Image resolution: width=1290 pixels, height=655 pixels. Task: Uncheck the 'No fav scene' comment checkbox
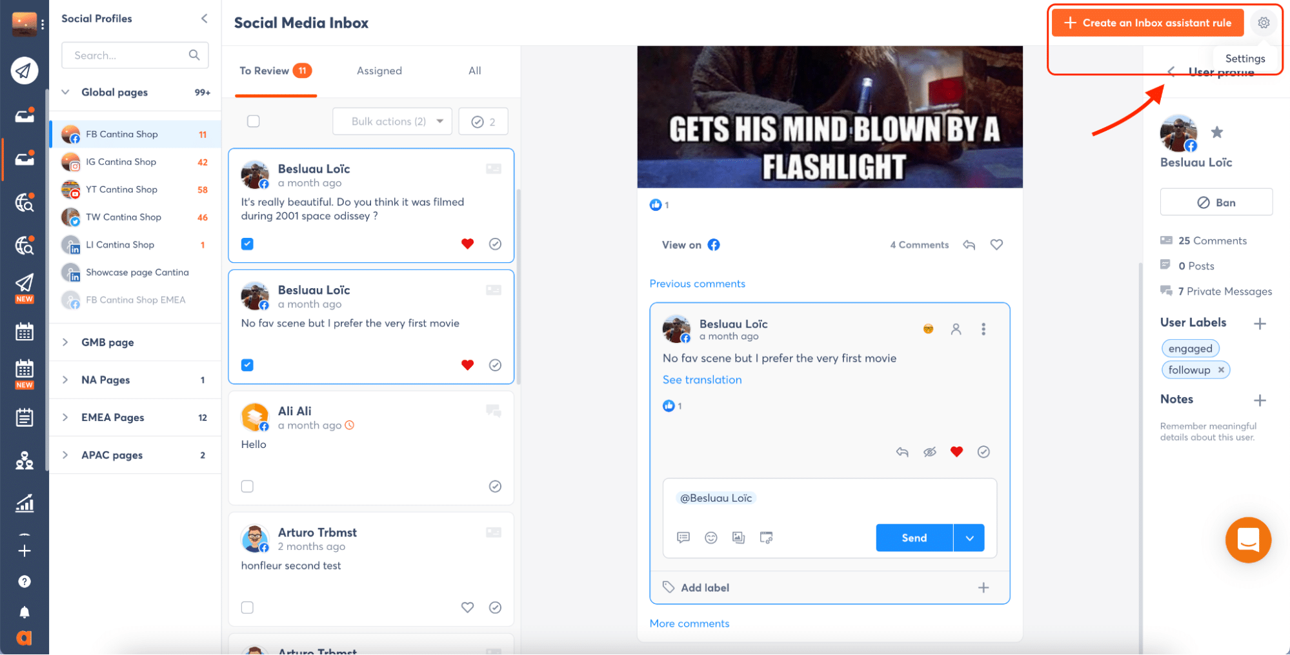[247, 365]
